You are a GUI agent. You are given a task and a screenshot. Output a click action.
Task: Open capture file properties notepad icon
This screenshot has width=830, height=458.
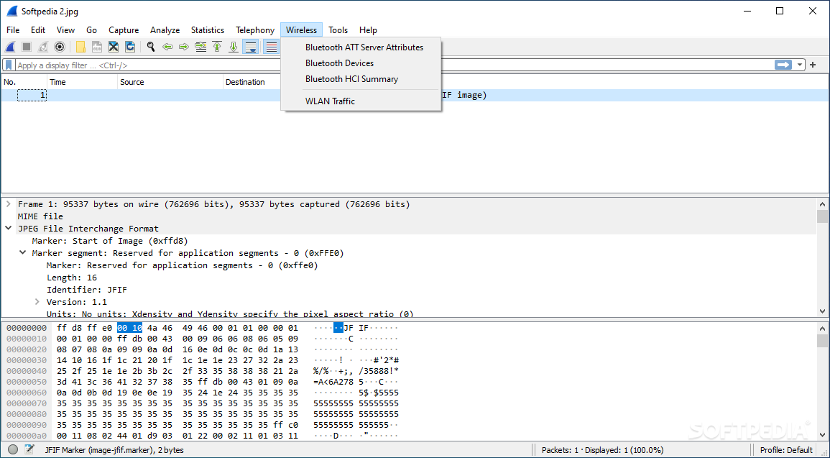tap(29, 449)
